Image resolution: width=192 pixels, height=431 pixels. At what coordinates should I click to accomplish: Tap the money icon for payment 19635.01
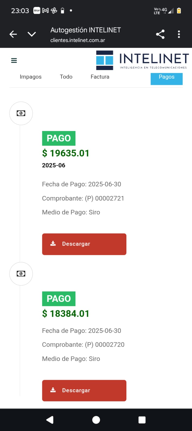[x=21, y=113]
